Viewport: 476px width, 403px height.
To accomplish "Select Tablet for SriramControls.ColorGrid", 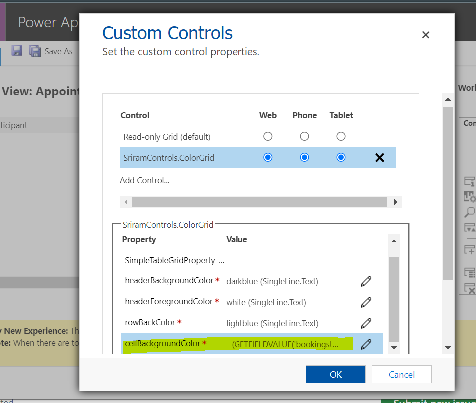I will click(x=341, y=157).
